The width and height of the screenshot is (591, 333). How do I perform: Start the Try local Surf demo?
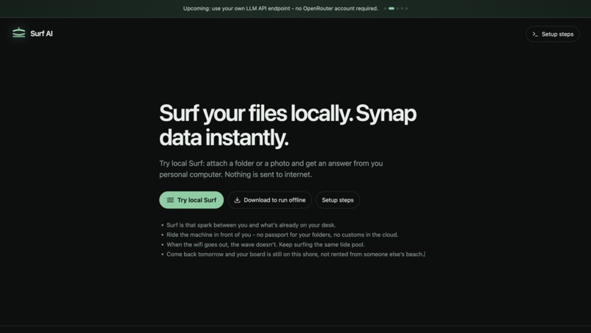(x=191, y=200)
